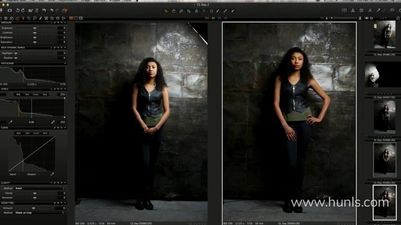Click the grid overlay icon
401x225 pixels.
pos(361,11)
